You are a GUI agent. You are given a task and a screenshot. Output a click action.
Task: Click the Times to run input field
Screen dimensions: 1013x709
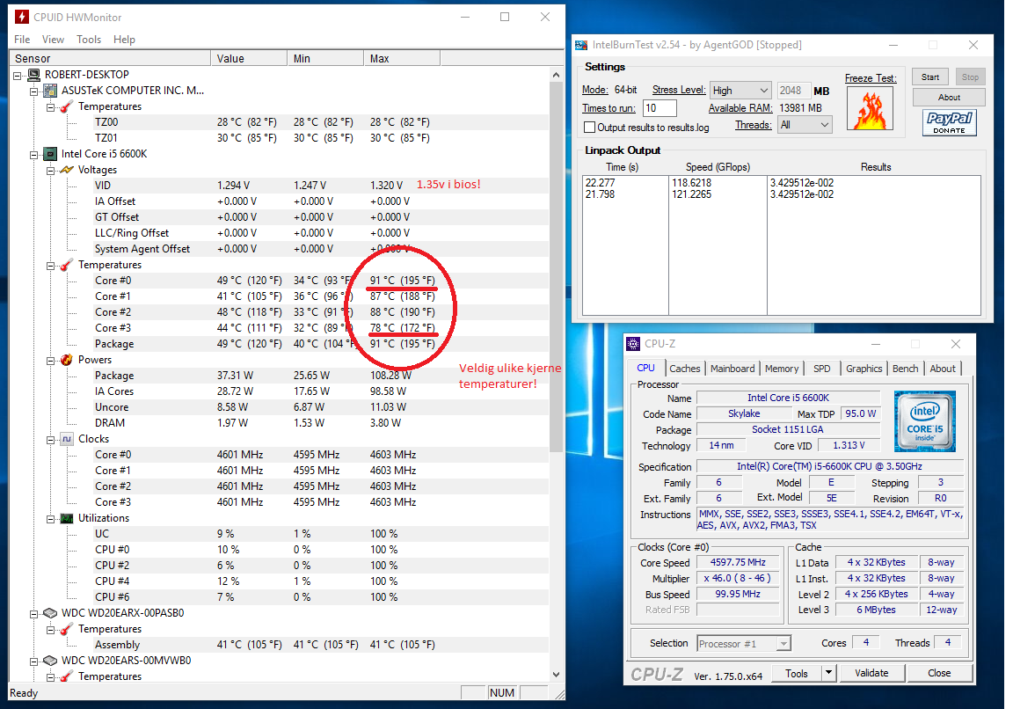(660, 108)
